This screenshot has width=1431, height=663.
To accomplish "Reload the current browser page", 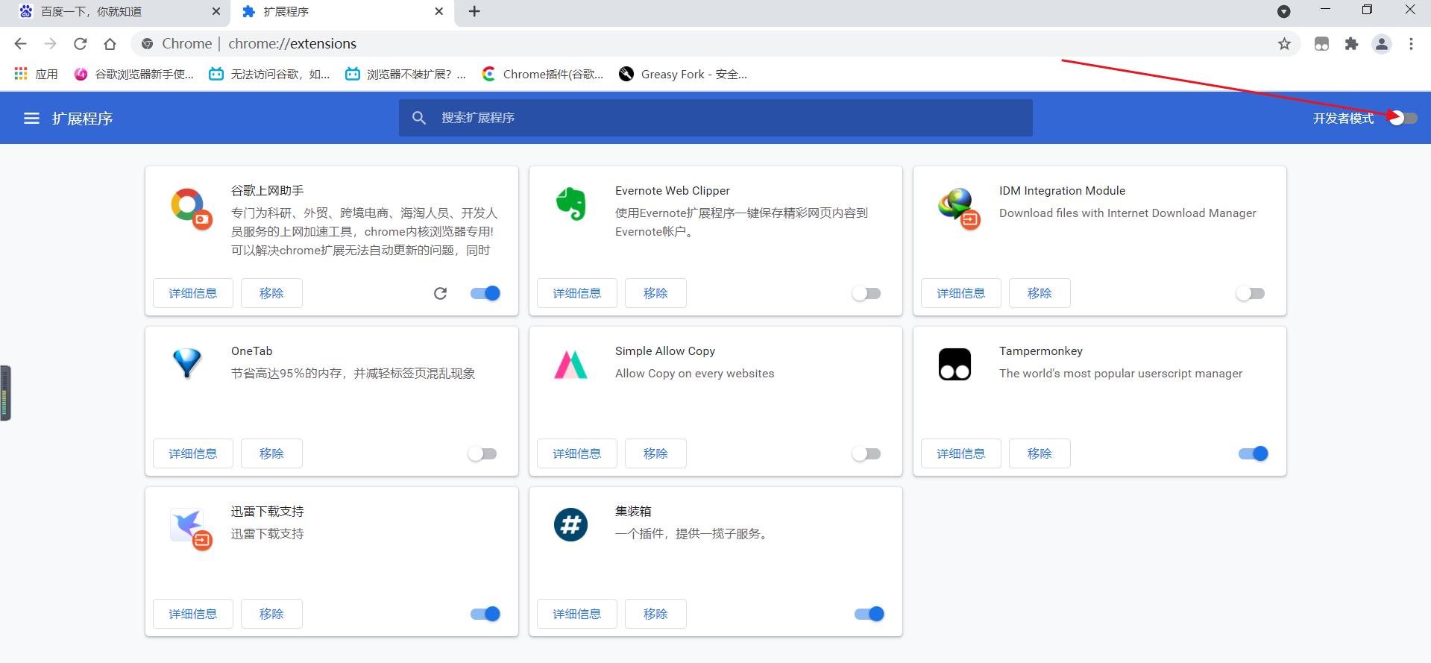I will pos(81,44).
